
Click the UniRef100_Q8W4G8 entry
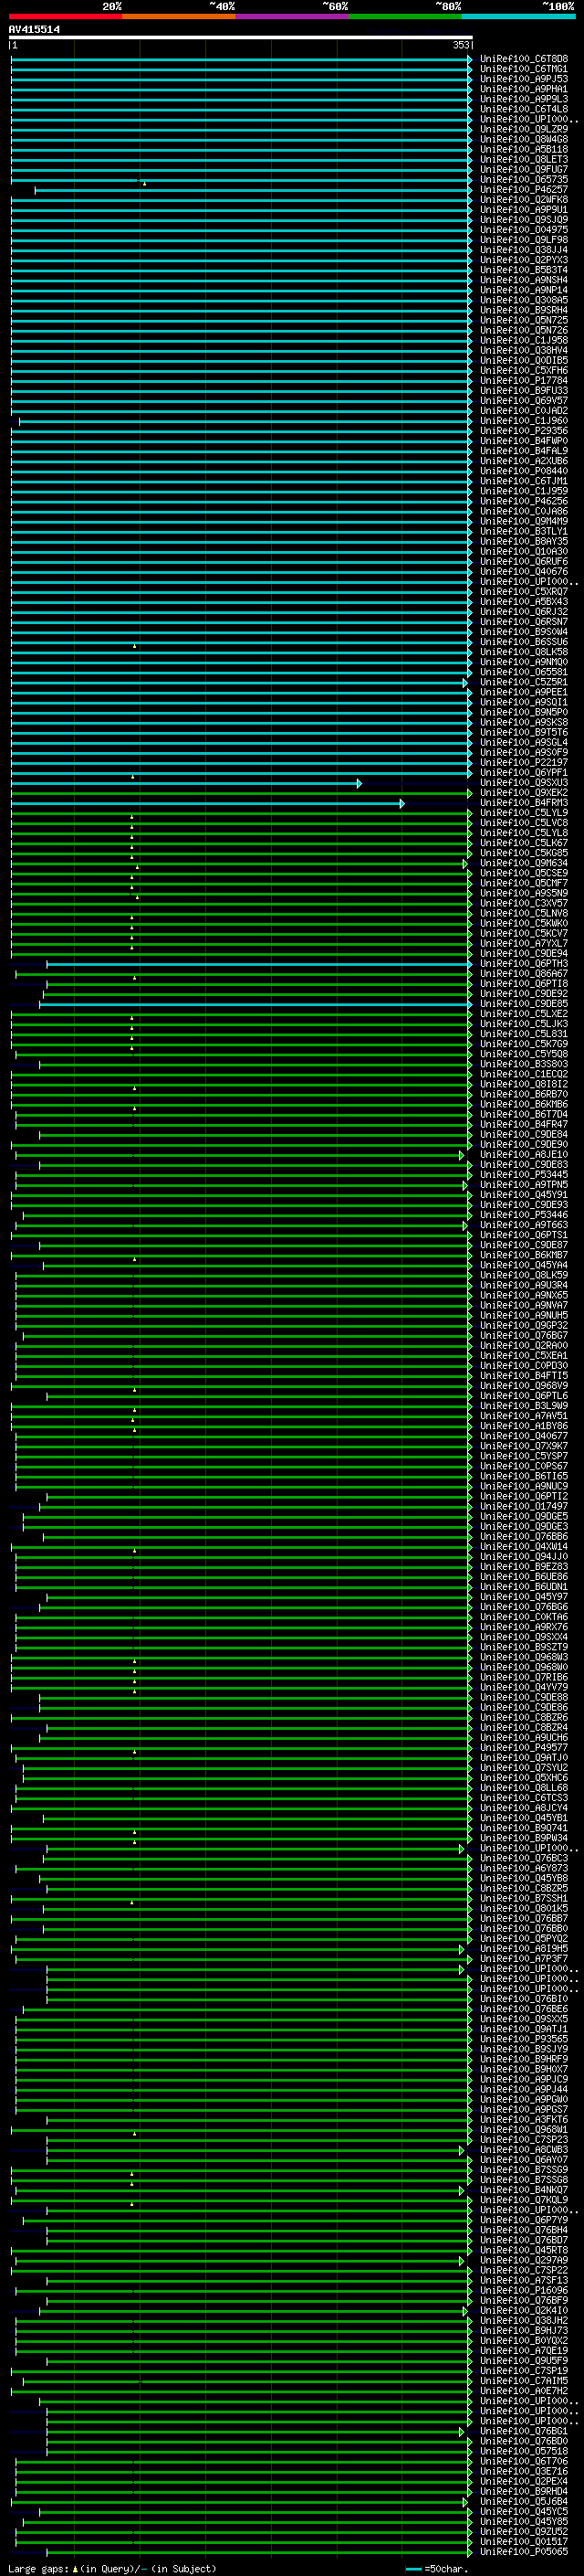(x=524, y=139)
